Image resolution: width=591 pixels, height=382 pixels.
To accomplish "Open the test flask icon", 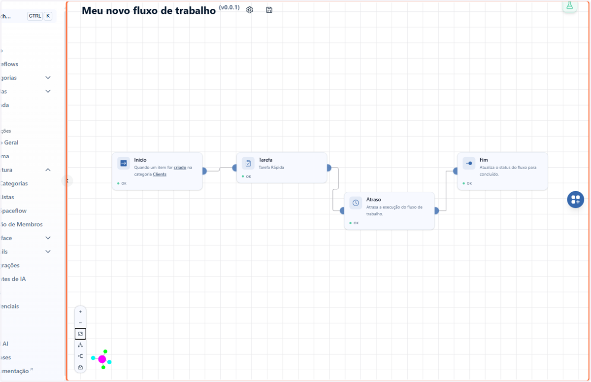I will pos(569,5).
